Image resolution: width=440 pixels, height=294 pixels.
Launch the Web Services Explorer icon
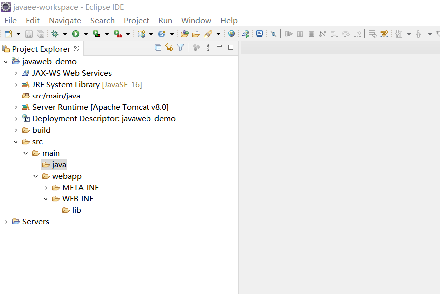pos(245,34)
